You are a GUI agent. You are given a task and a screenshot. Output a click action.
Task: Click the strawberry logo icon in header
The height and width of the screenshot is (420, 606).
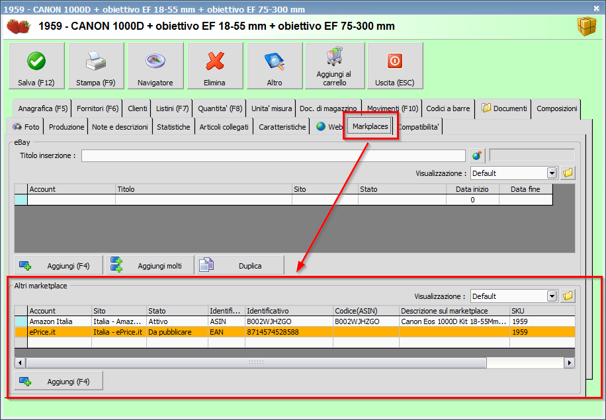point(18,26)
